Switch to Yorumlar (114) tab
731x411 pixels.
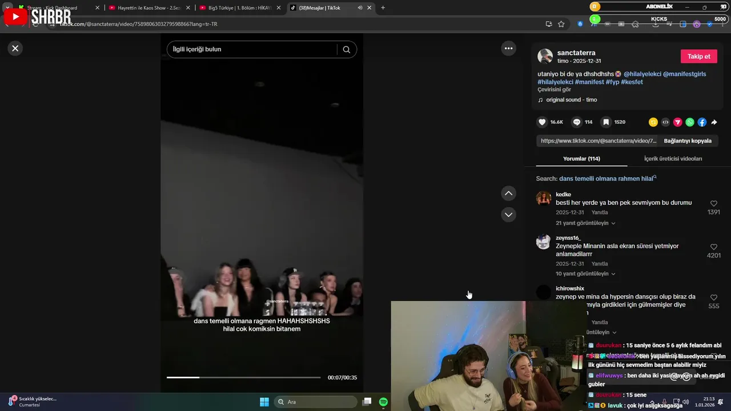point(581,159)
